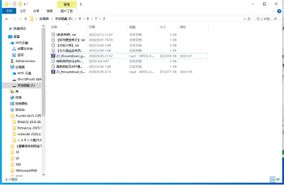Switch to the 查看 ribbon tab
Viewport: 284px width, 185px height.
coord(50,11)
